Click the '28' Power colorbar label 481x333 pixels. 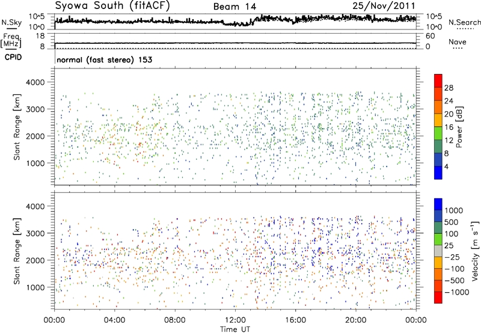point(449,88)
